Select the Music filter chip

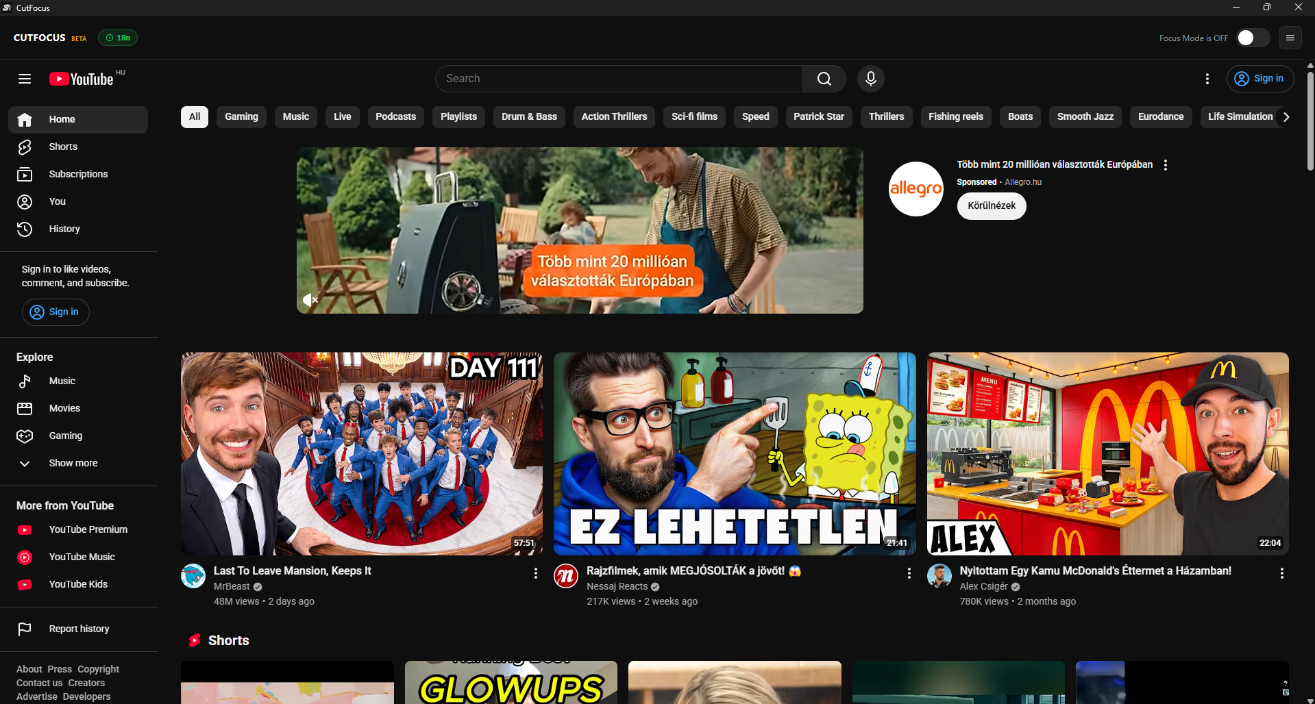pyautogui.click(x=296, y=117)
